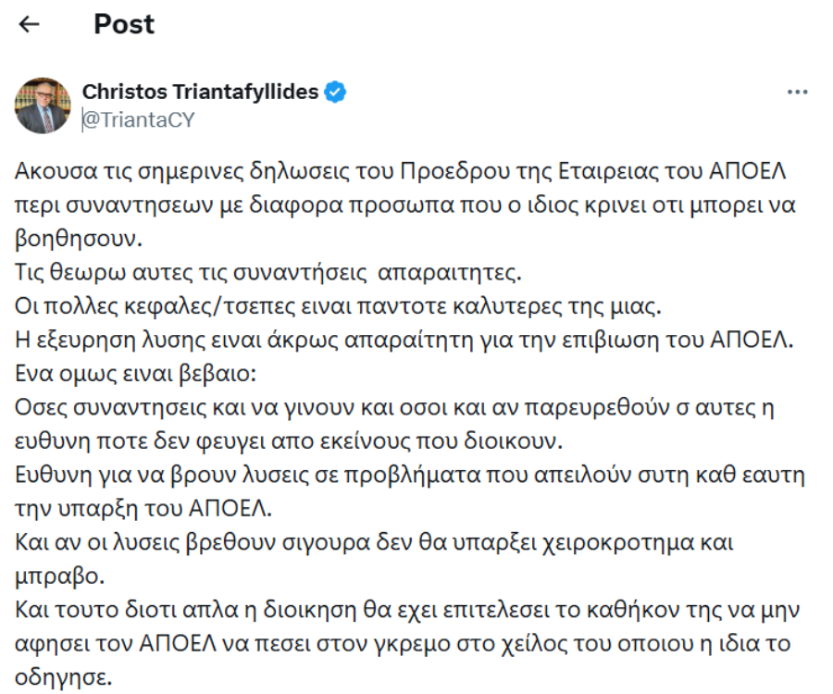
Task: Open the @TriantaCY handle link
Action: pyautogui.click(x=139, y=119)
